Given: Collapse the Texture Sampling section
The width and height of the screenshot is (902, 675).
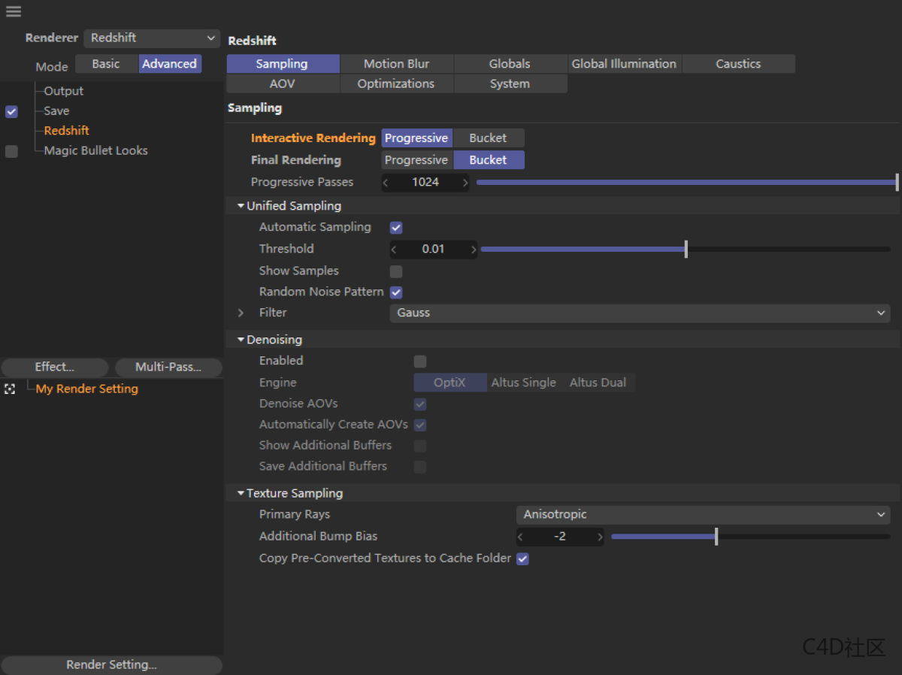Looking at the screenshot, I should (241, 494).
